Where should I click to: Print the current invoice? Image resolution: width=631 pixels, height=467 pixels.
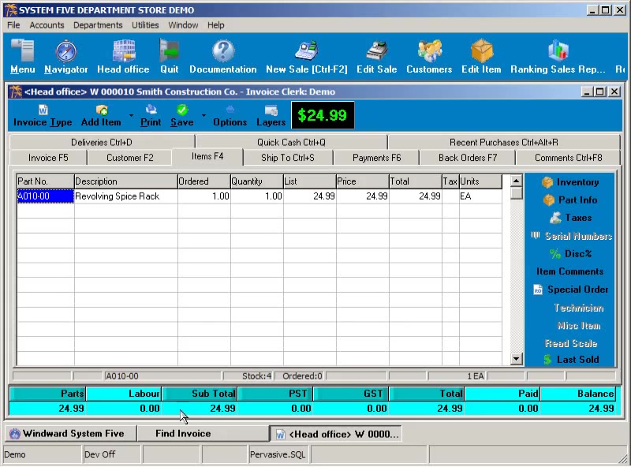[151, 115]
